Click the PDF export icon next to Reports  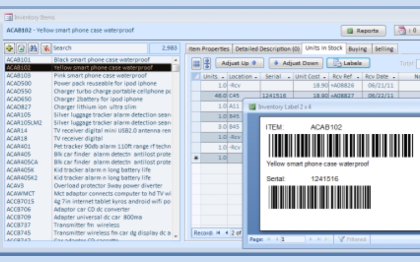[x=402, y=31]
